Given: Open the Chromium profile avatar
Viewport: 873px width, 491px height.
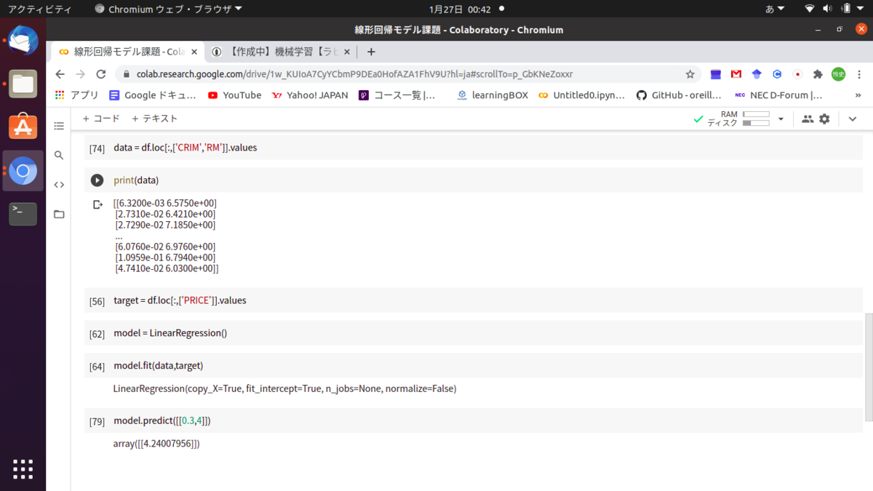Looking at the screenshot, I should [x=839, y=74].
